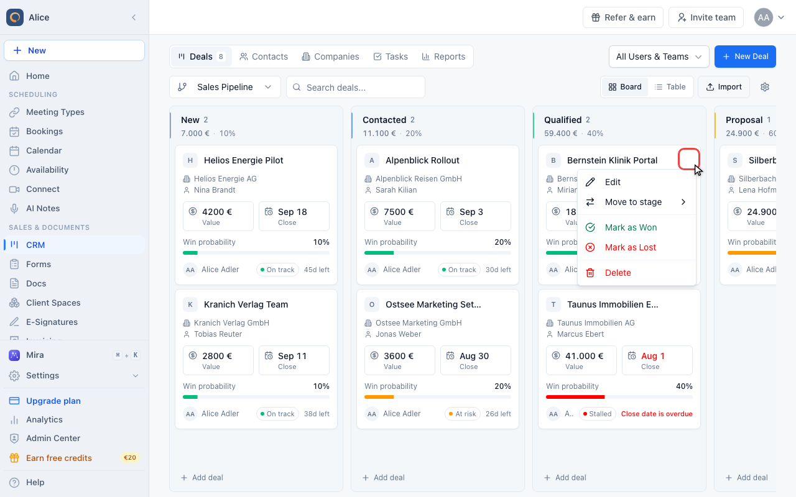Open Admin Center

[74, 438]
